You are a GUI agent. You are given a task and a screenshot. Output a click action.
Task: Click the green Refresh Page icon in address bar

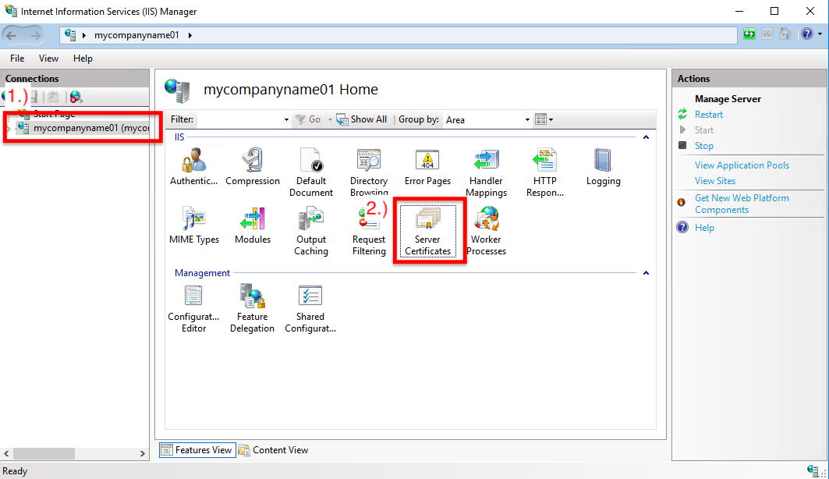[749, 34]
